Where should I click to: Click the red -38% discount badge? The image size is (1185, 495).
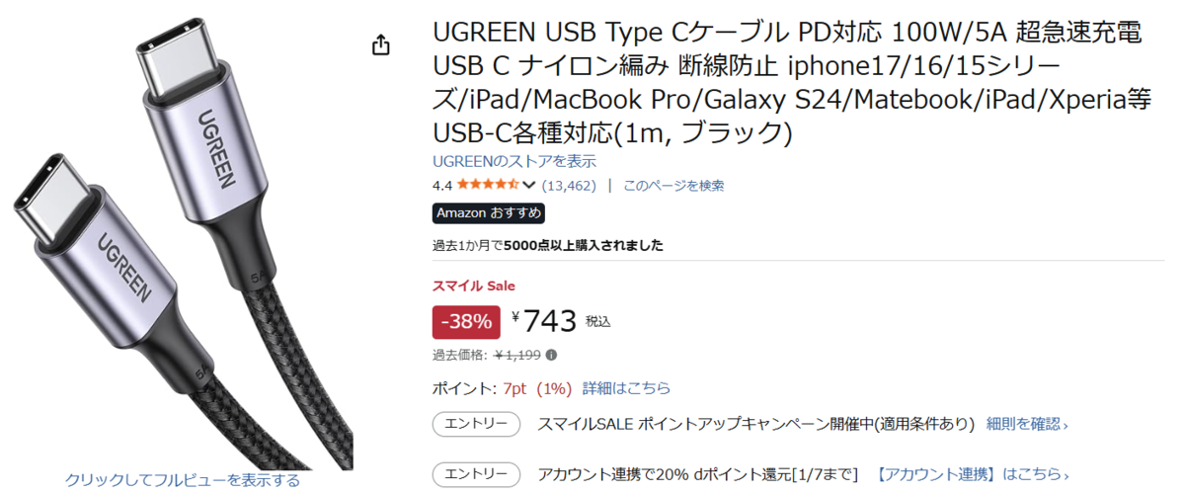click(x=466, y=322)
